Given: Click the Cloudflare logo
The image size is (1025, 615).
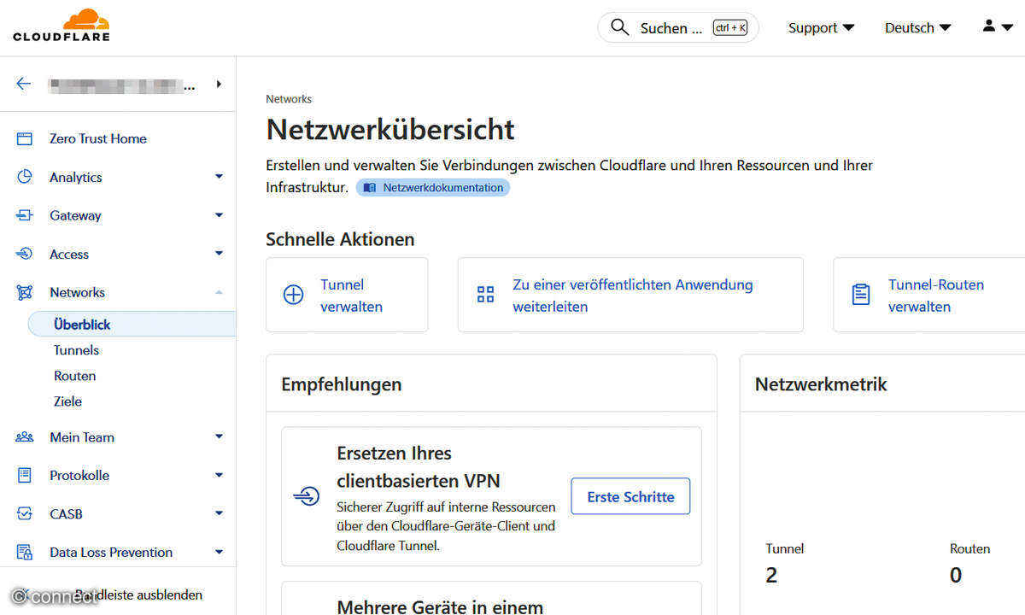Looking at the screenshot, I should [61, 25].
